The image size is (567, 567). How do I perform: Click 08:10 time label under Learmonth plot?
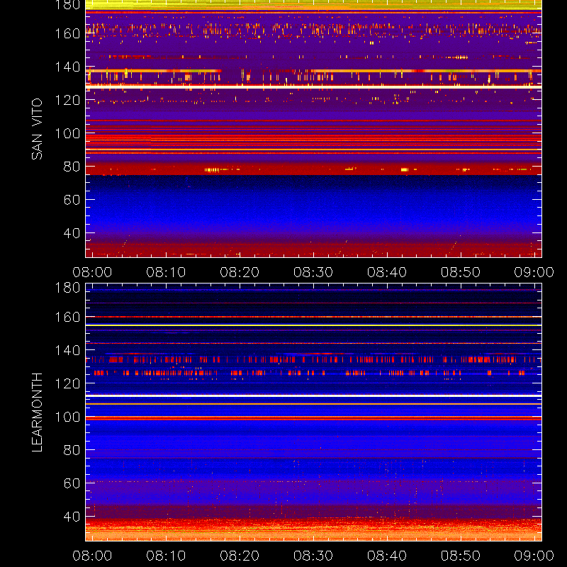point(166,556)
